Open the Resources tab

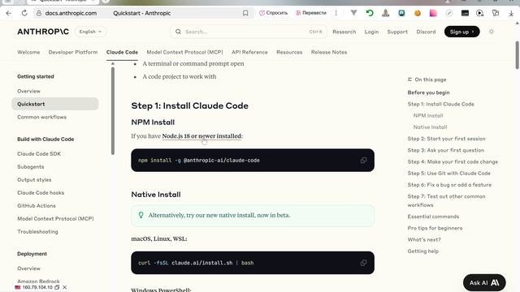click(x=289, y=52)
